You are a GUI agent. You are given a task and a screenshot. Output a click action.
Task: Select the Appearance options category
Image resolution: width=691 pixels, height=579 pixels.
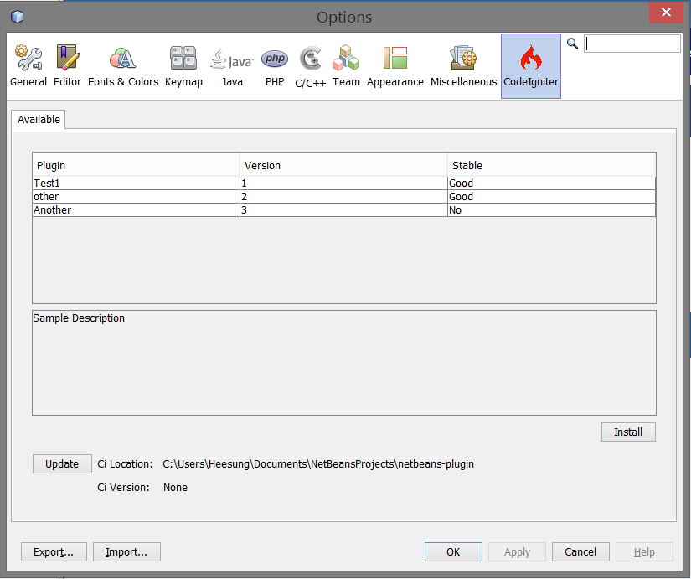pyautogui.click(x=394, y=66)
